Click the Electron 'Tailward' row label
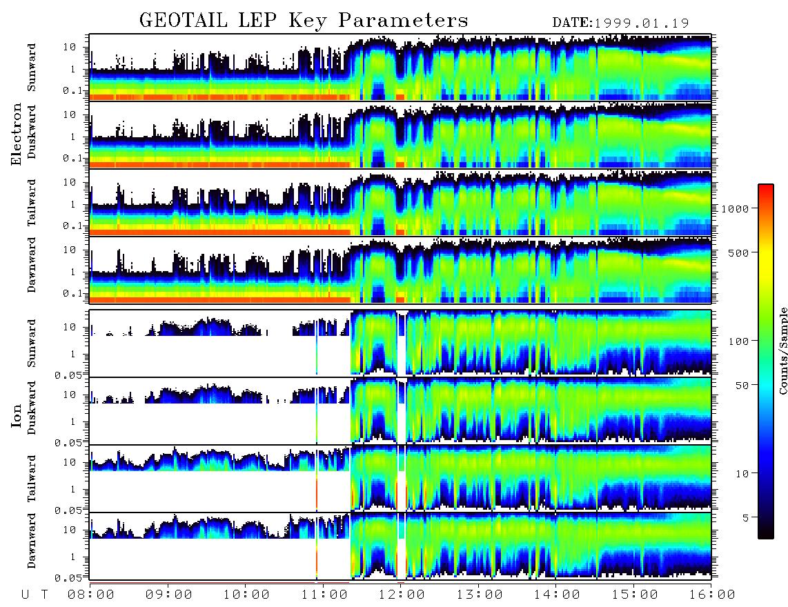The width and height of the screenshot is (788, 607). pos(32,203)
